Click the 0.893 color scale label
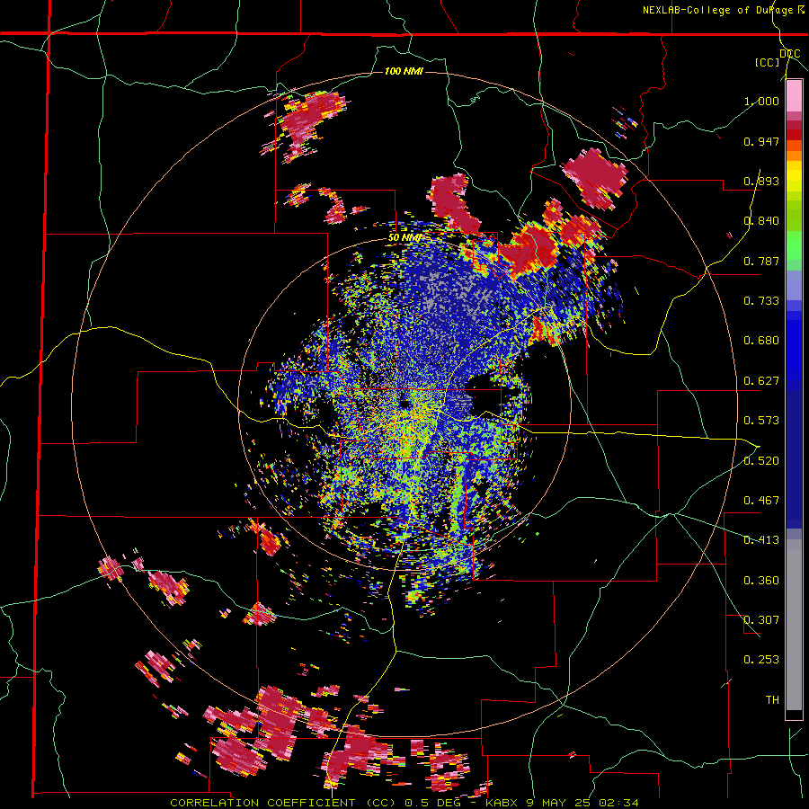809x809 pixels. pos(761,181)
